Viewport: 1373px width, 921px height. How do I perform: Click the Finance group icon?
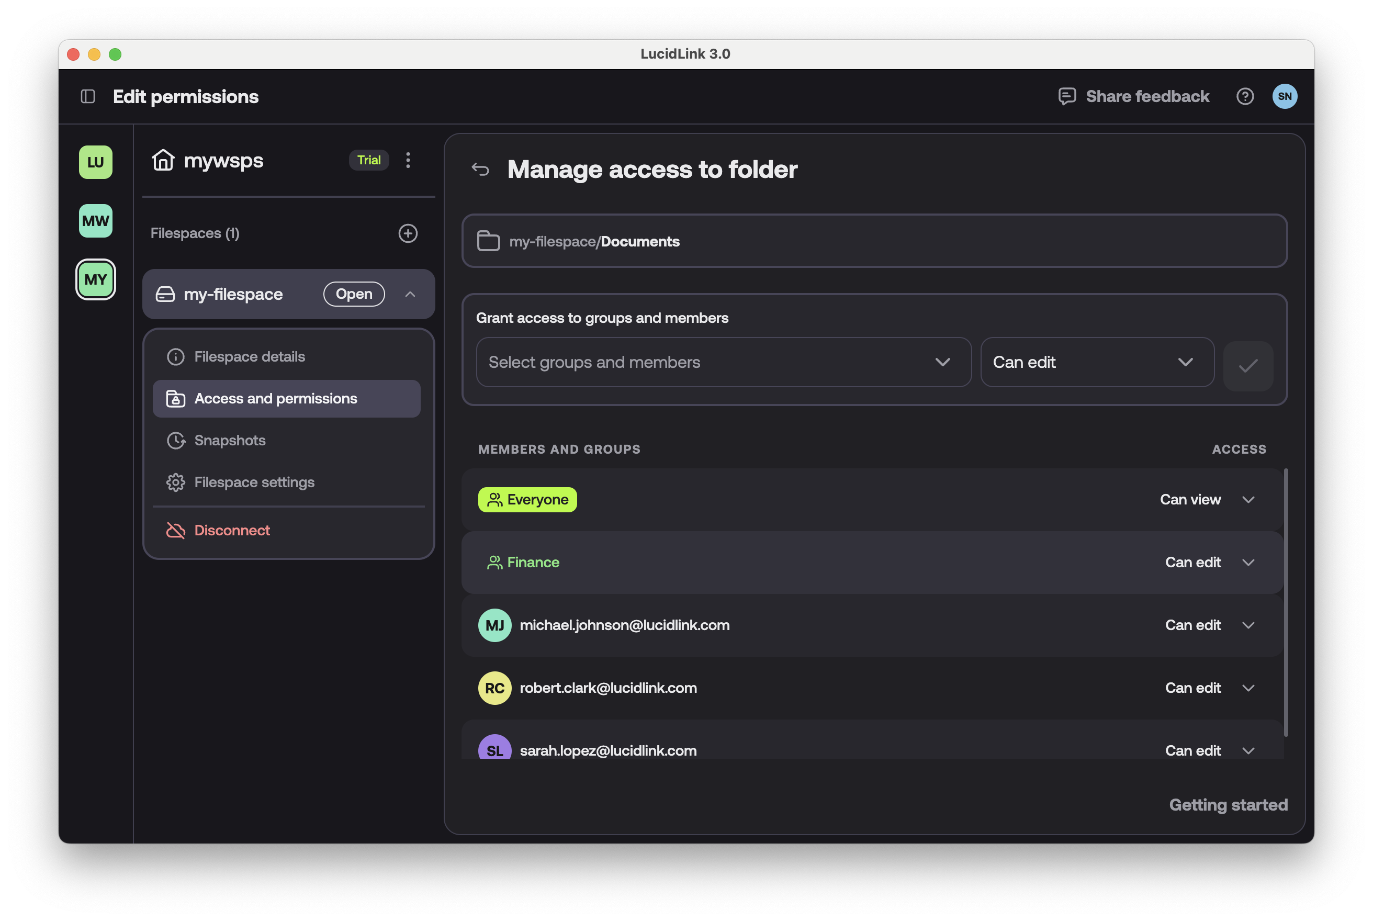(494, 563)
